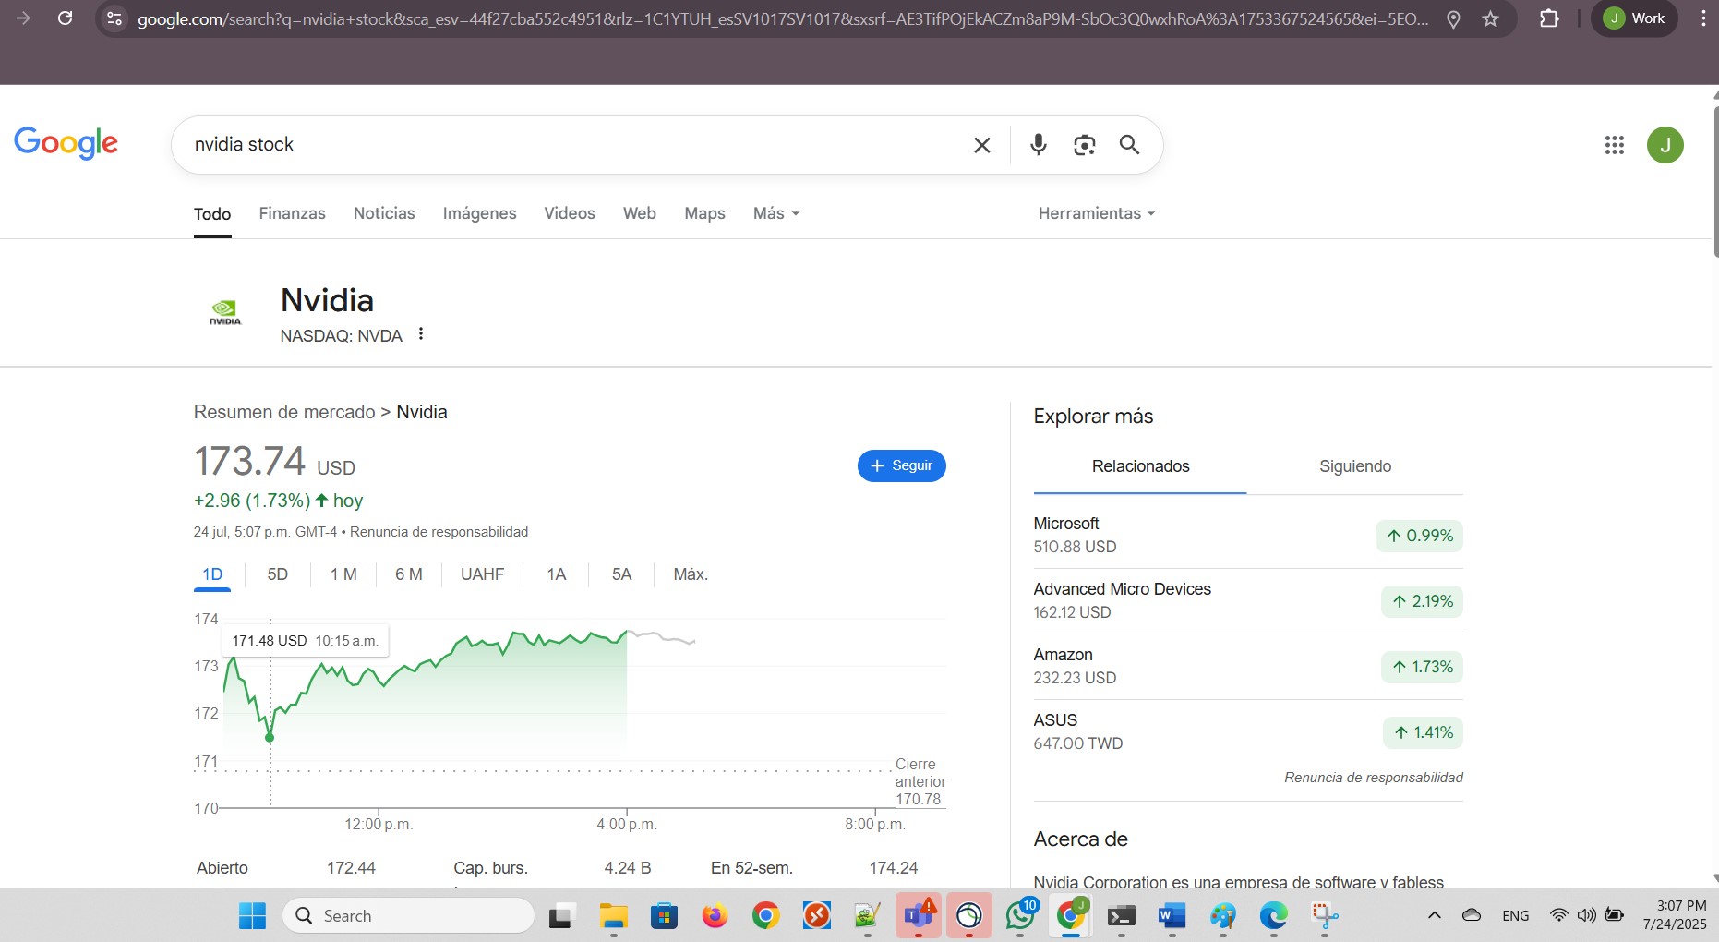Image resolution: width=1719 pixels, height=942 pixels.
Task: Switch to the Relacionados tab
Action: (1140, 466)
